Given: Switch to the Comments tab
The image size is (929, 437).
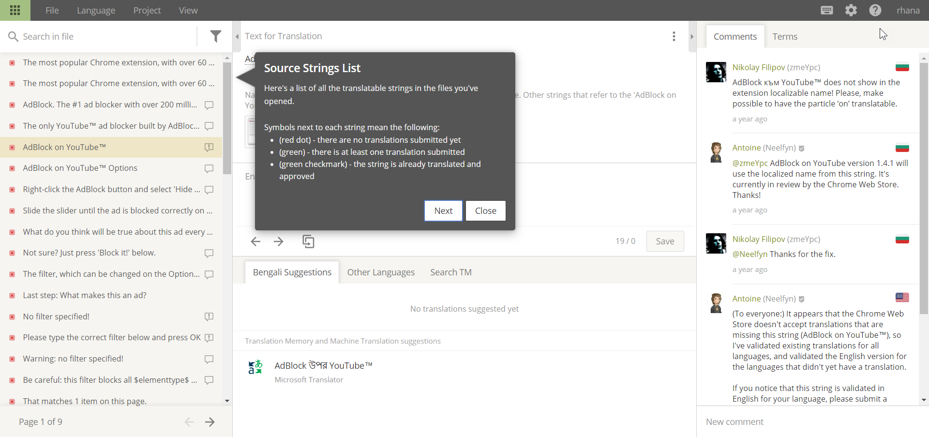Looking at the screenshot, I should click(735, 36).
